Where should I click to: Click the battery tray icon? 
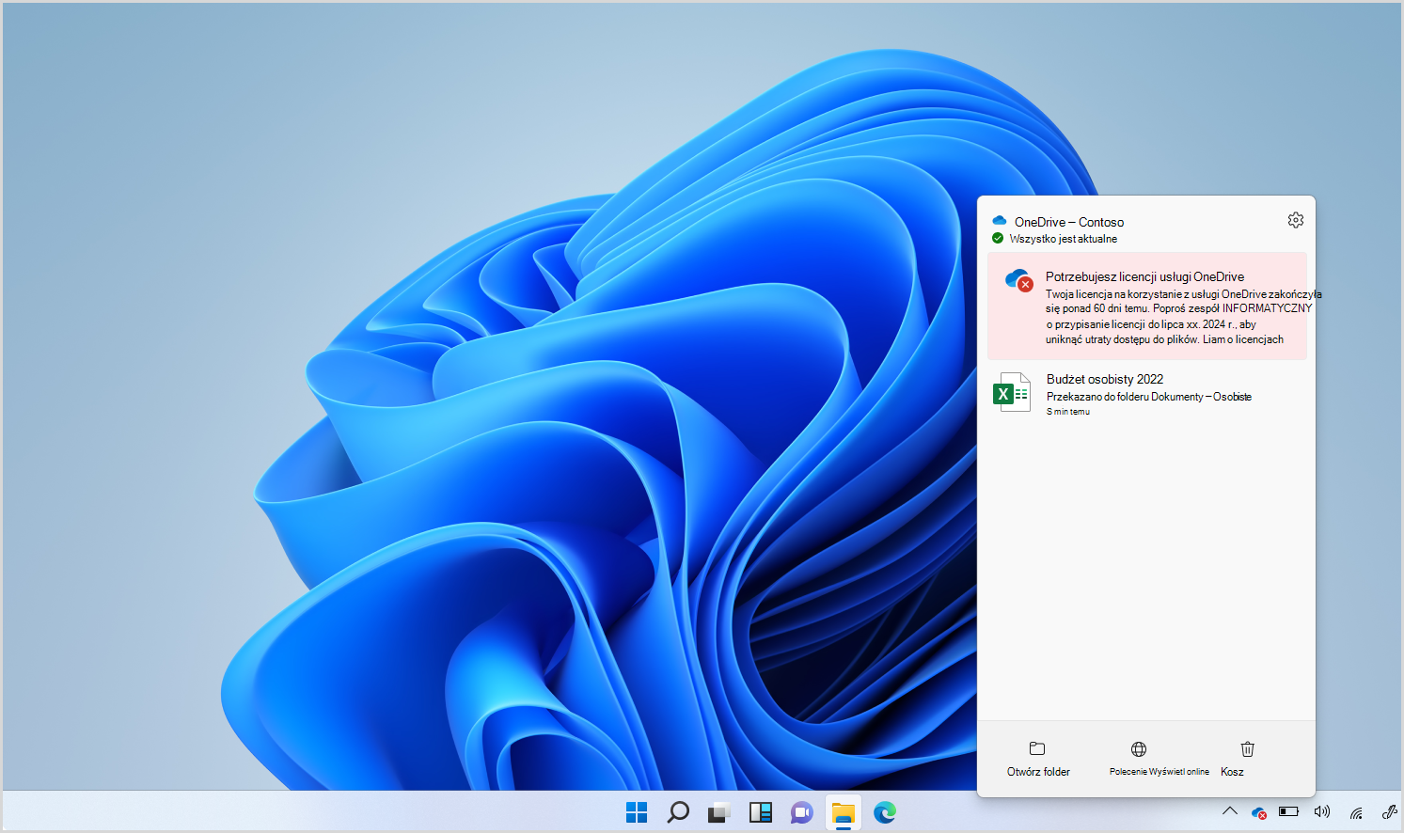1288,811
